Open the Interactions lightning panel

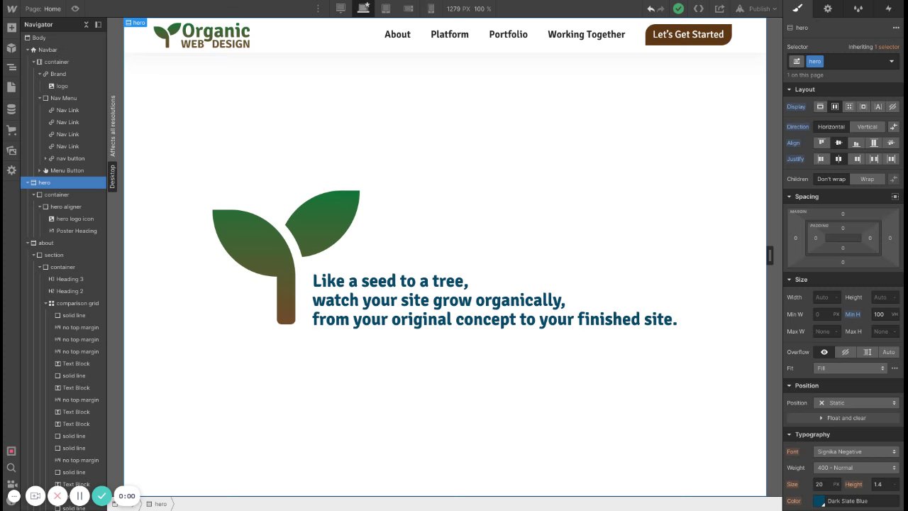click(x=889, y=9)
